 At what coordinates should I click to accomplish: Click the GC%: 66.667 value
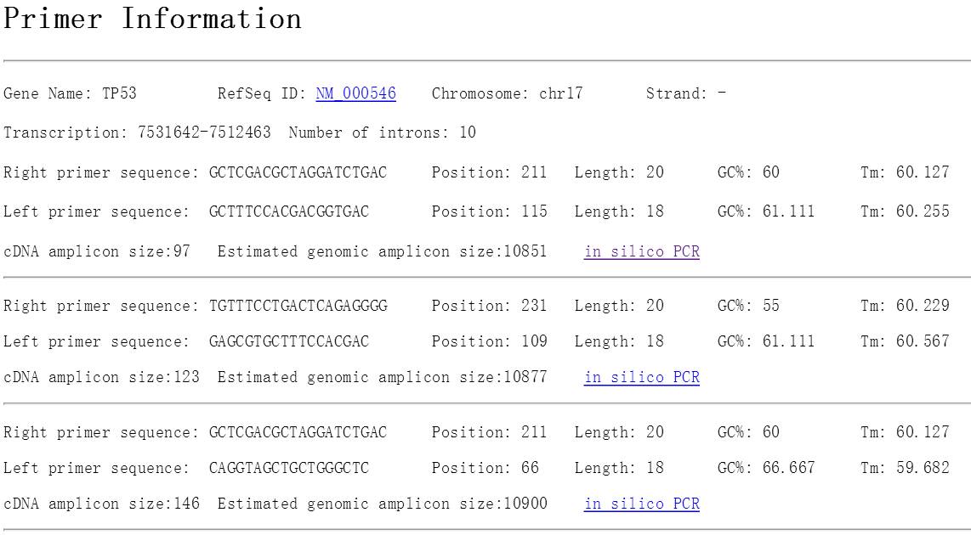765,469
